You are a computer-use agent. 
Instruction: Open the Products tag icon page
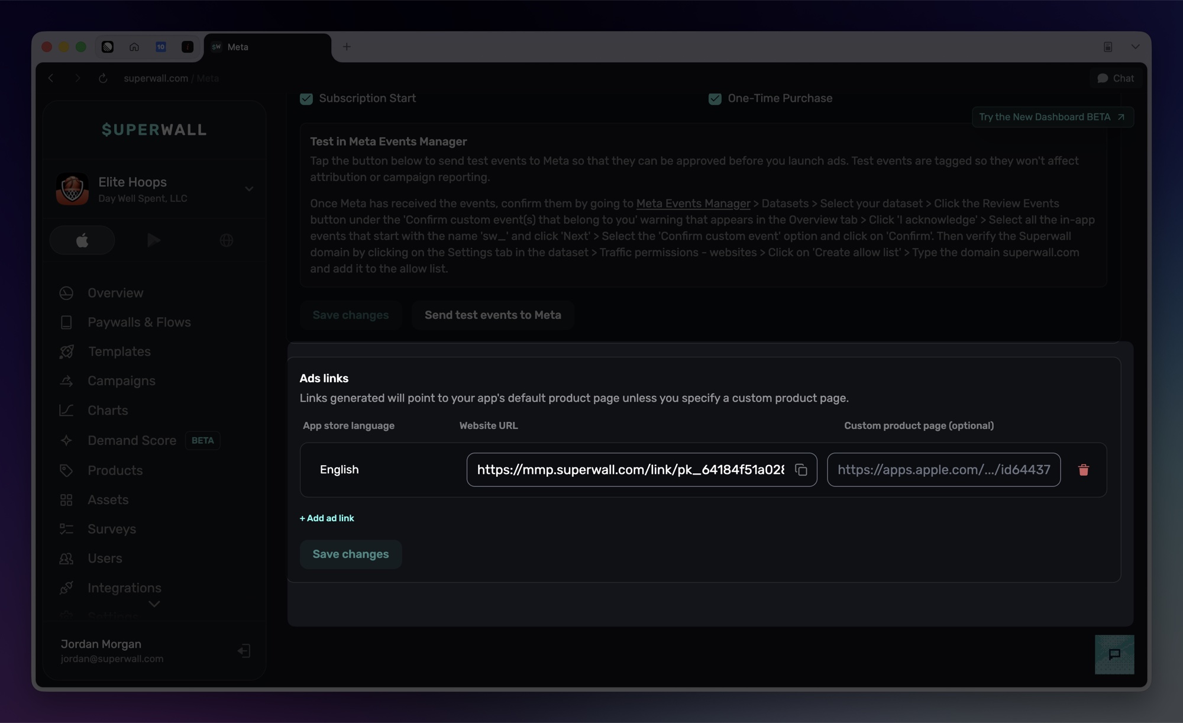tap(66, 470)
